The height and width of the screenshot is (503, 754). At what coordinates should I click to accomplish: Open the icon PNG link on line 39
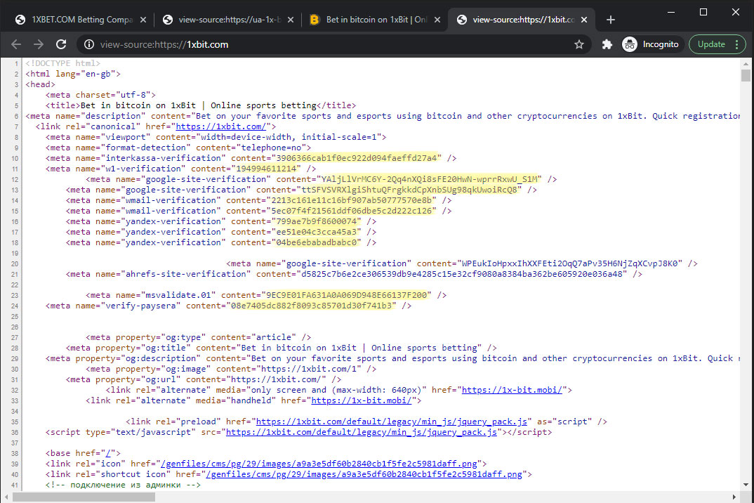point(319,464)
